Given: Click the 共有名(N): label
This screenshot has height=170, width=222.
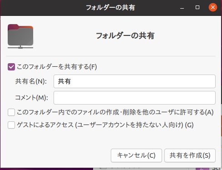Looking at the screenshot, I should [x=31, y=81].
